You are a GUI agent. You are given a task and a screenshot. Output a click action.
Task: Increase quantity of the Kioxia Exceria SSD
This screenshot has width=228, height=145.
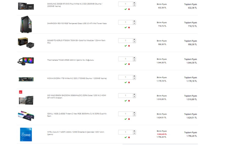click(x=134, y=76)
